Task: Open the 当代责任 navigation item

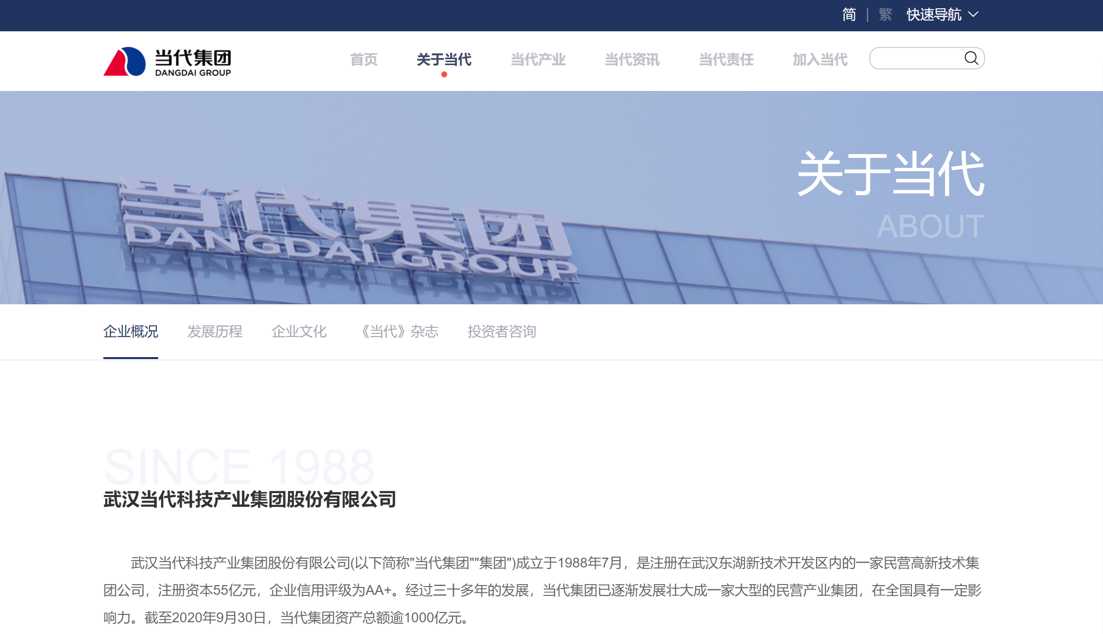Action: tap(725, 59)
